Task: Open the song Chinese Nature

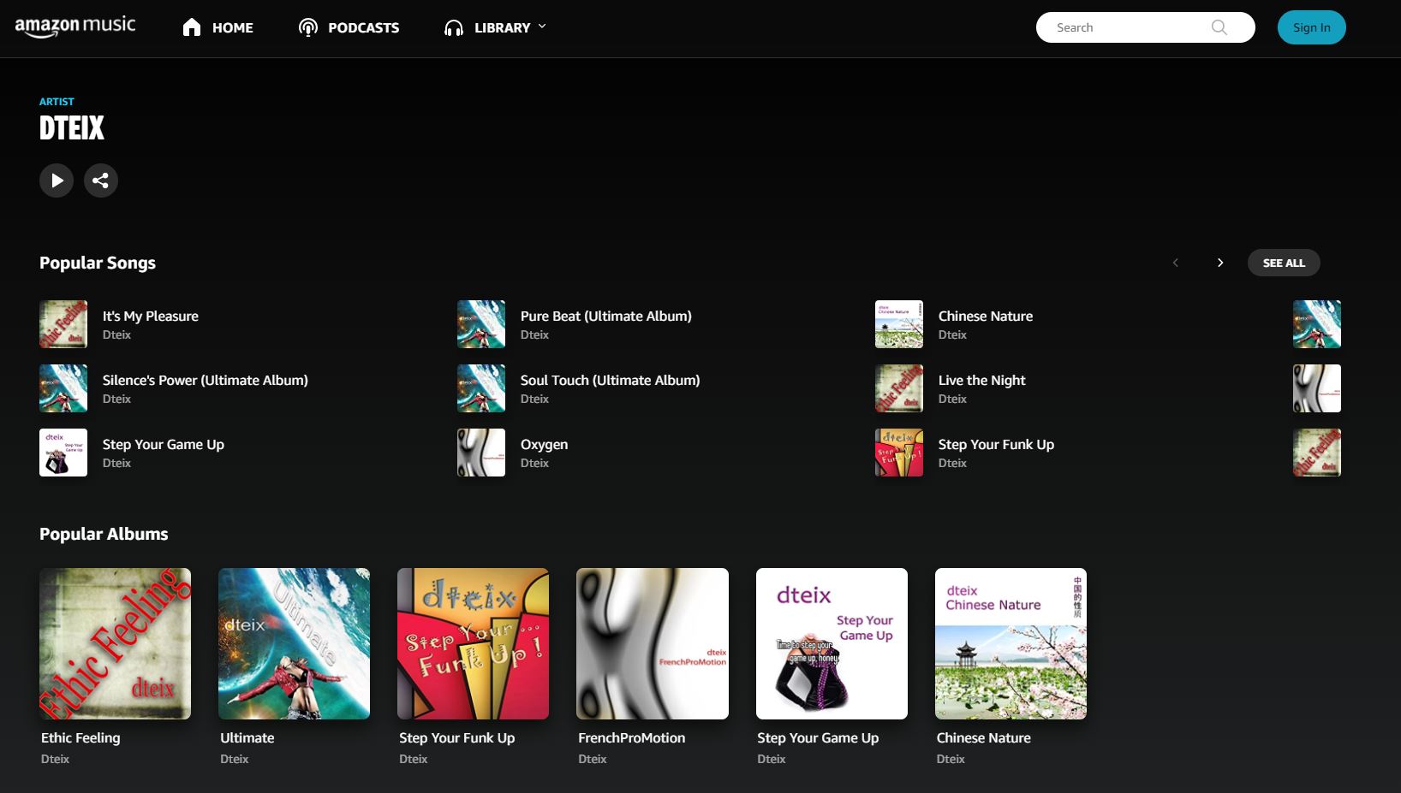Action: (x=986, y=316)
